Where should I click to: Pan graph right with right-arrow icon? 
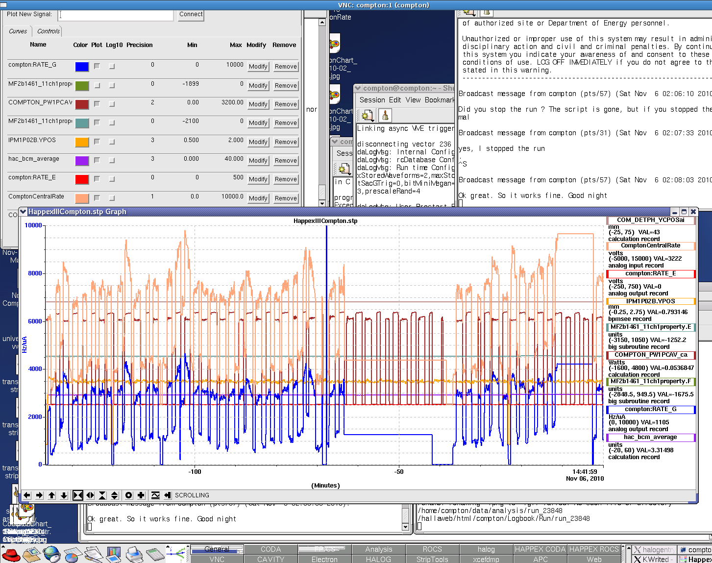[40, 495]
